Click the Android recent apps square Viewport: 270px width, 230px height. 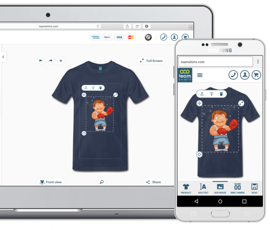point(244,201)
